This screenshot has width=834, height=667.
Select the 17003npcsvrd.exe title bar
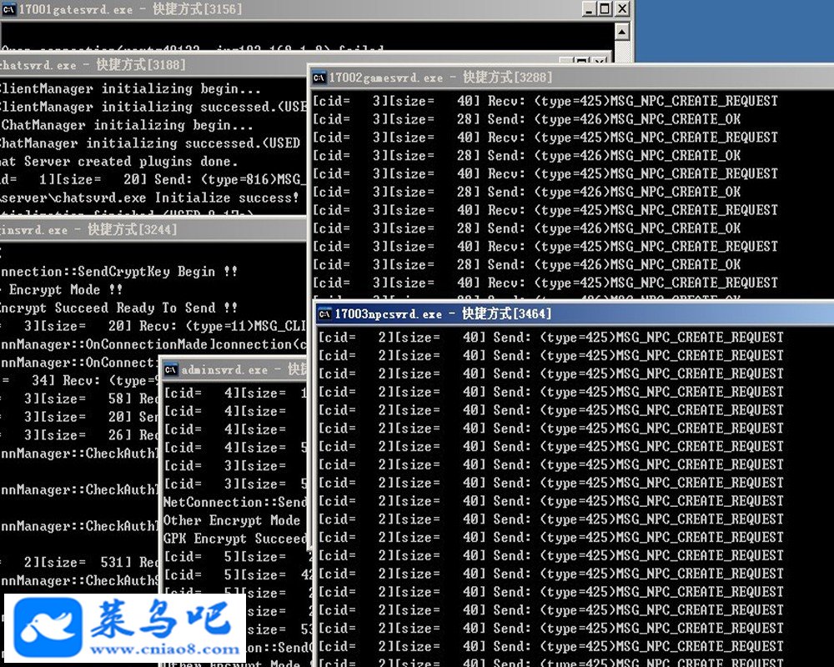coord(575,314)
